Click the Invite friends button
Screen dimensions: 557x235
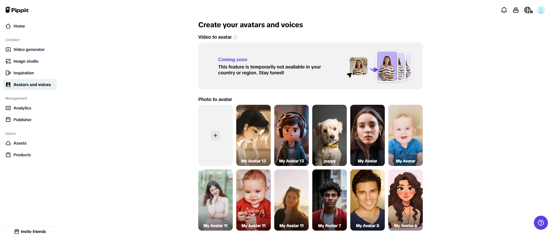coord(30,231)
